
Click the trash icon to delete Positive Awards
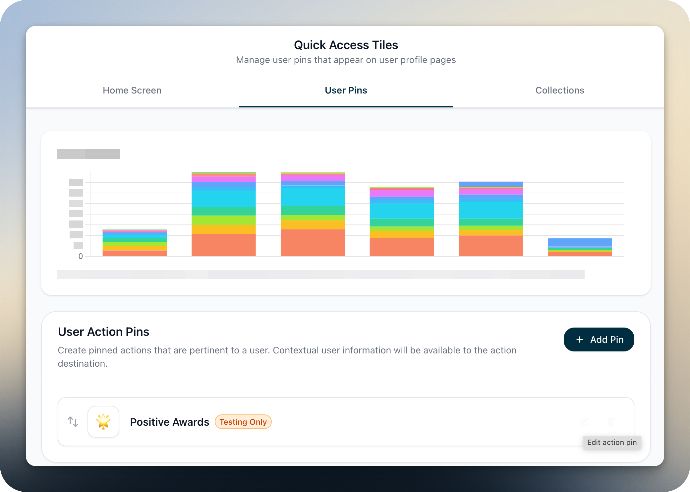611,422
